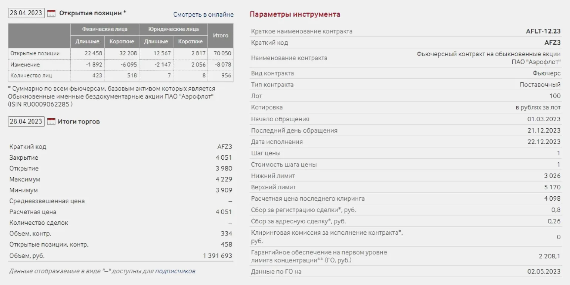
Task: Click the Параметры инструмента heading
Action: coord(295,14)
